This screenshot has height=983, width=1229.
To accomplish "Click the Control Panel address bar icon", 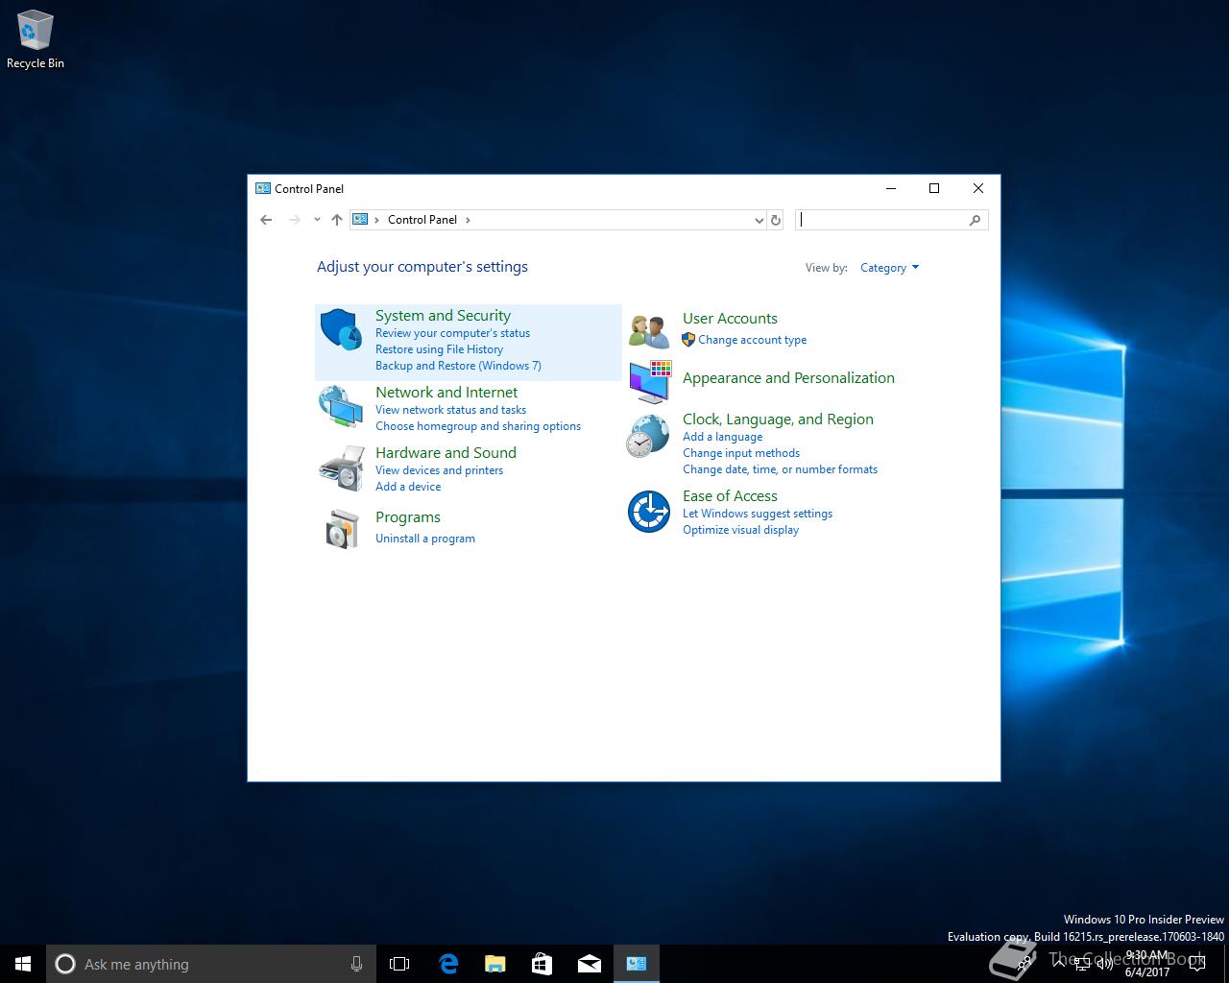I will (360, 219).
